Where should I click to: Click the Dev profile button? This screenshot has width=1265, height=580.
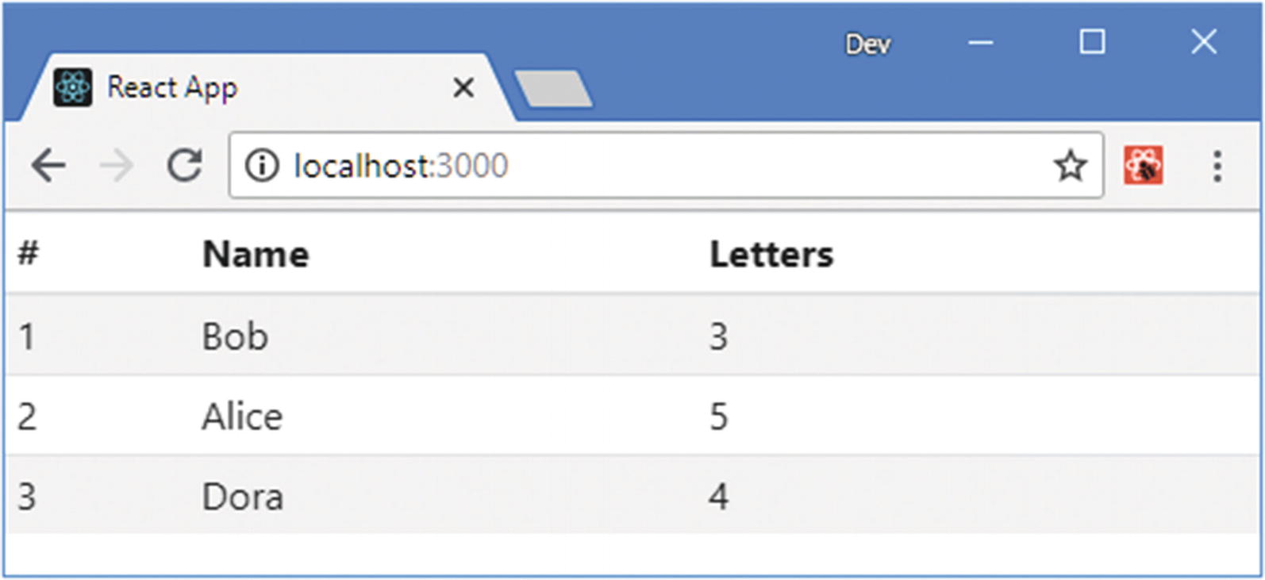point(867,44)
